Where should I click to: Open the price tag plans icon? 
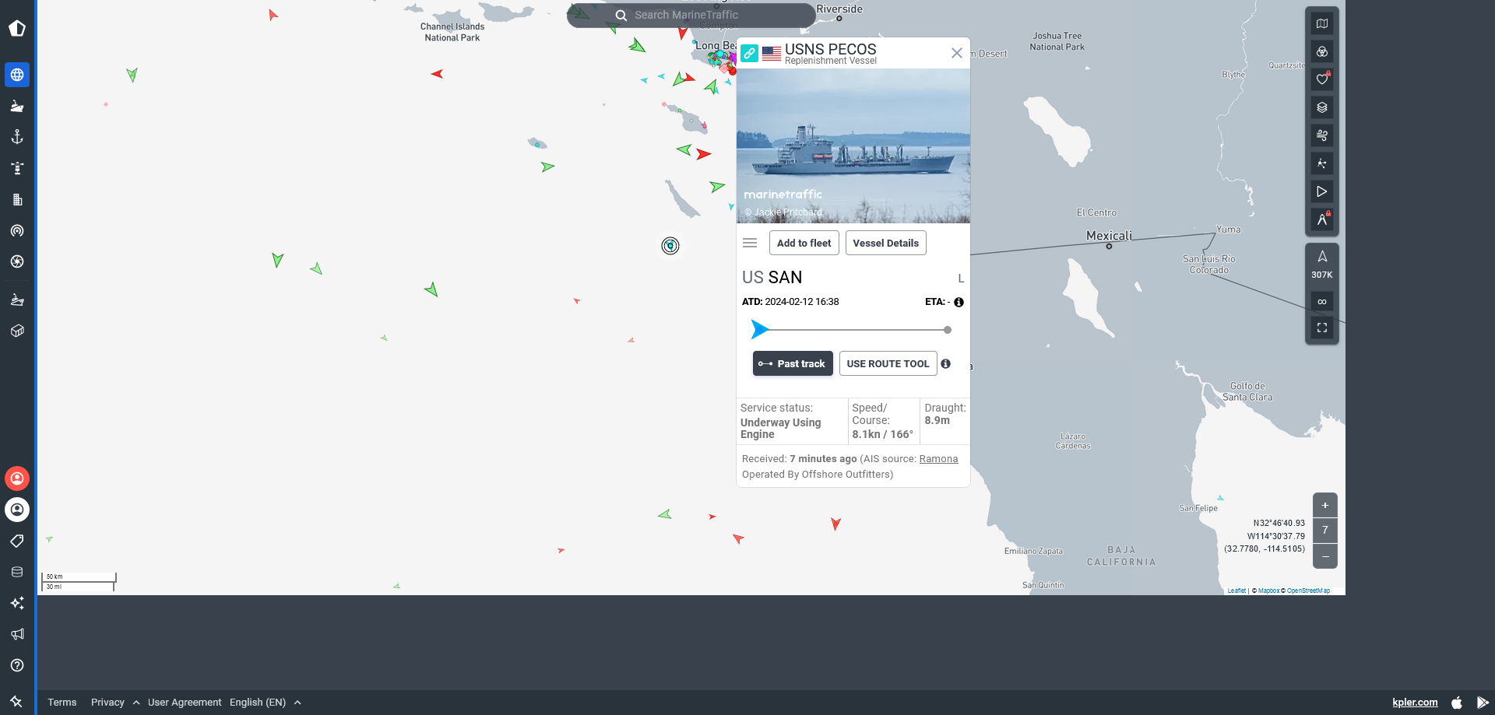(17, 541)
